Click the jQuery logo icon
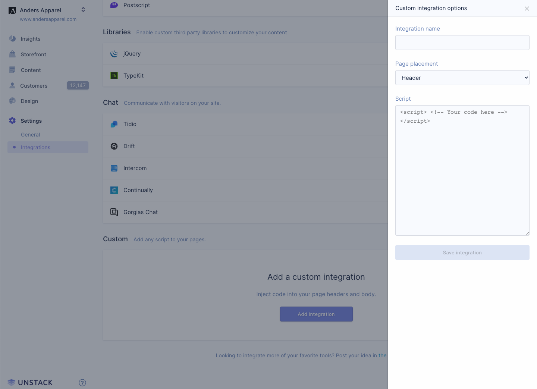This screenshot has height=389, width=537. (x=114, y=54)
